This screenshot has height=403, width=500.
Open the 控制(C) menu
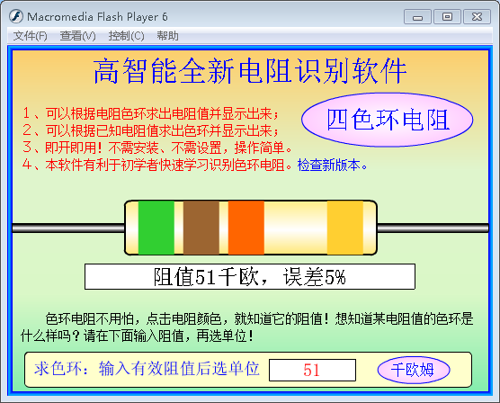[126, 36]
